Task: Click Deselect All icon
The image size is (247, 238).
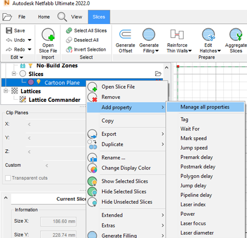Action: point(69,40)
